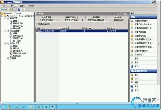Click the 新建共享策略 action icon
The width and height of the screenshot is (161, 110).
(132, 32)
